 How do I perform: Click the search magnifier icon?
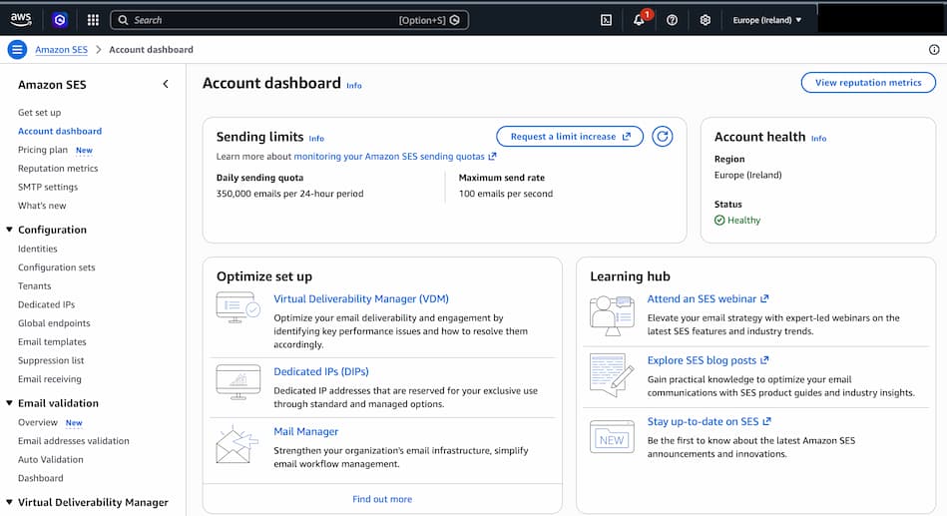click(x=123, y=20)
